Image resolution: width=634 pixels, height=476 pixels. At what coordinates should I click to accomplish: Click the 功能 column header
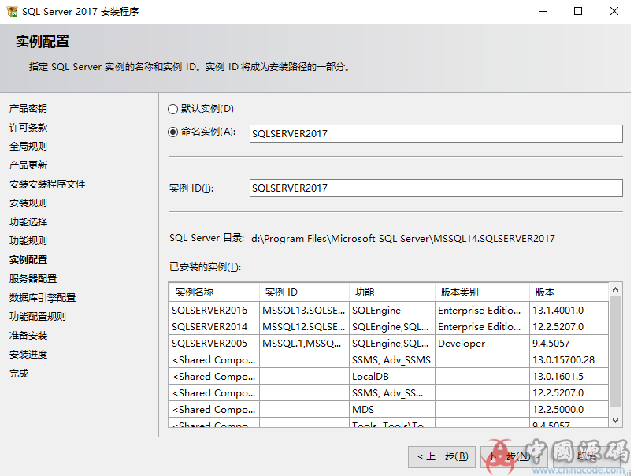pos(392,292)
